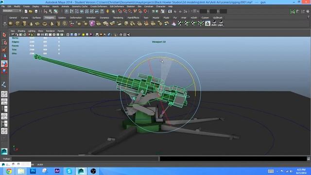Click the Python command line label

click(x=6, y=159)
